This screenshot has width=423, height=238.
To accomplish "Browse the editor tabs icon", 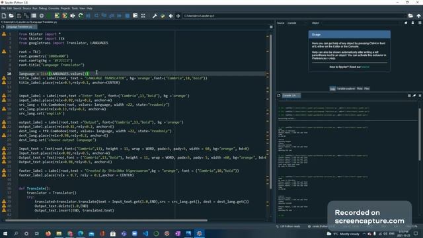I will click(x=3, y=27).
